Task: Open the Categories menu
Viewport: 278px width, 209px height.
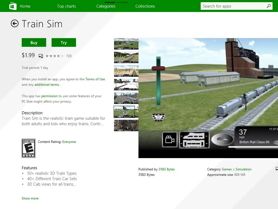Action: (x=106, y=6)
